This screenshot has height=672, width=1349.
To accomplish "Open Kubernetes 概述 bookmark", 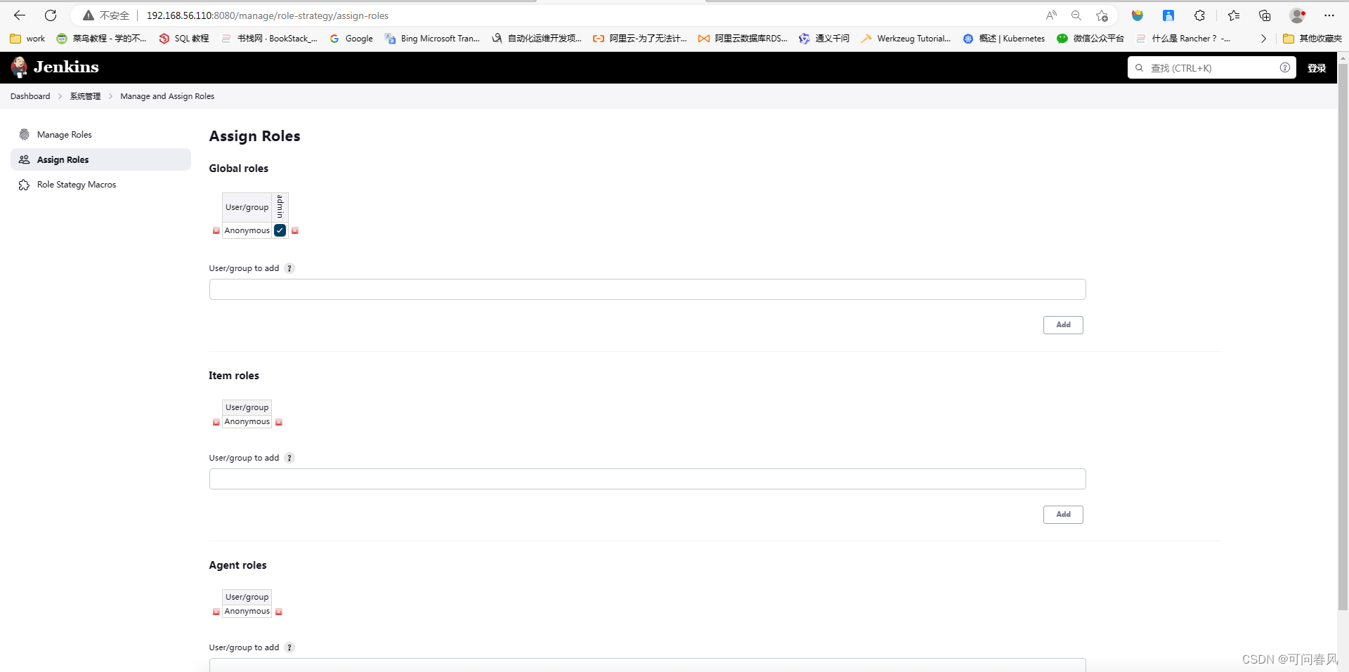I will point(1004,39).
